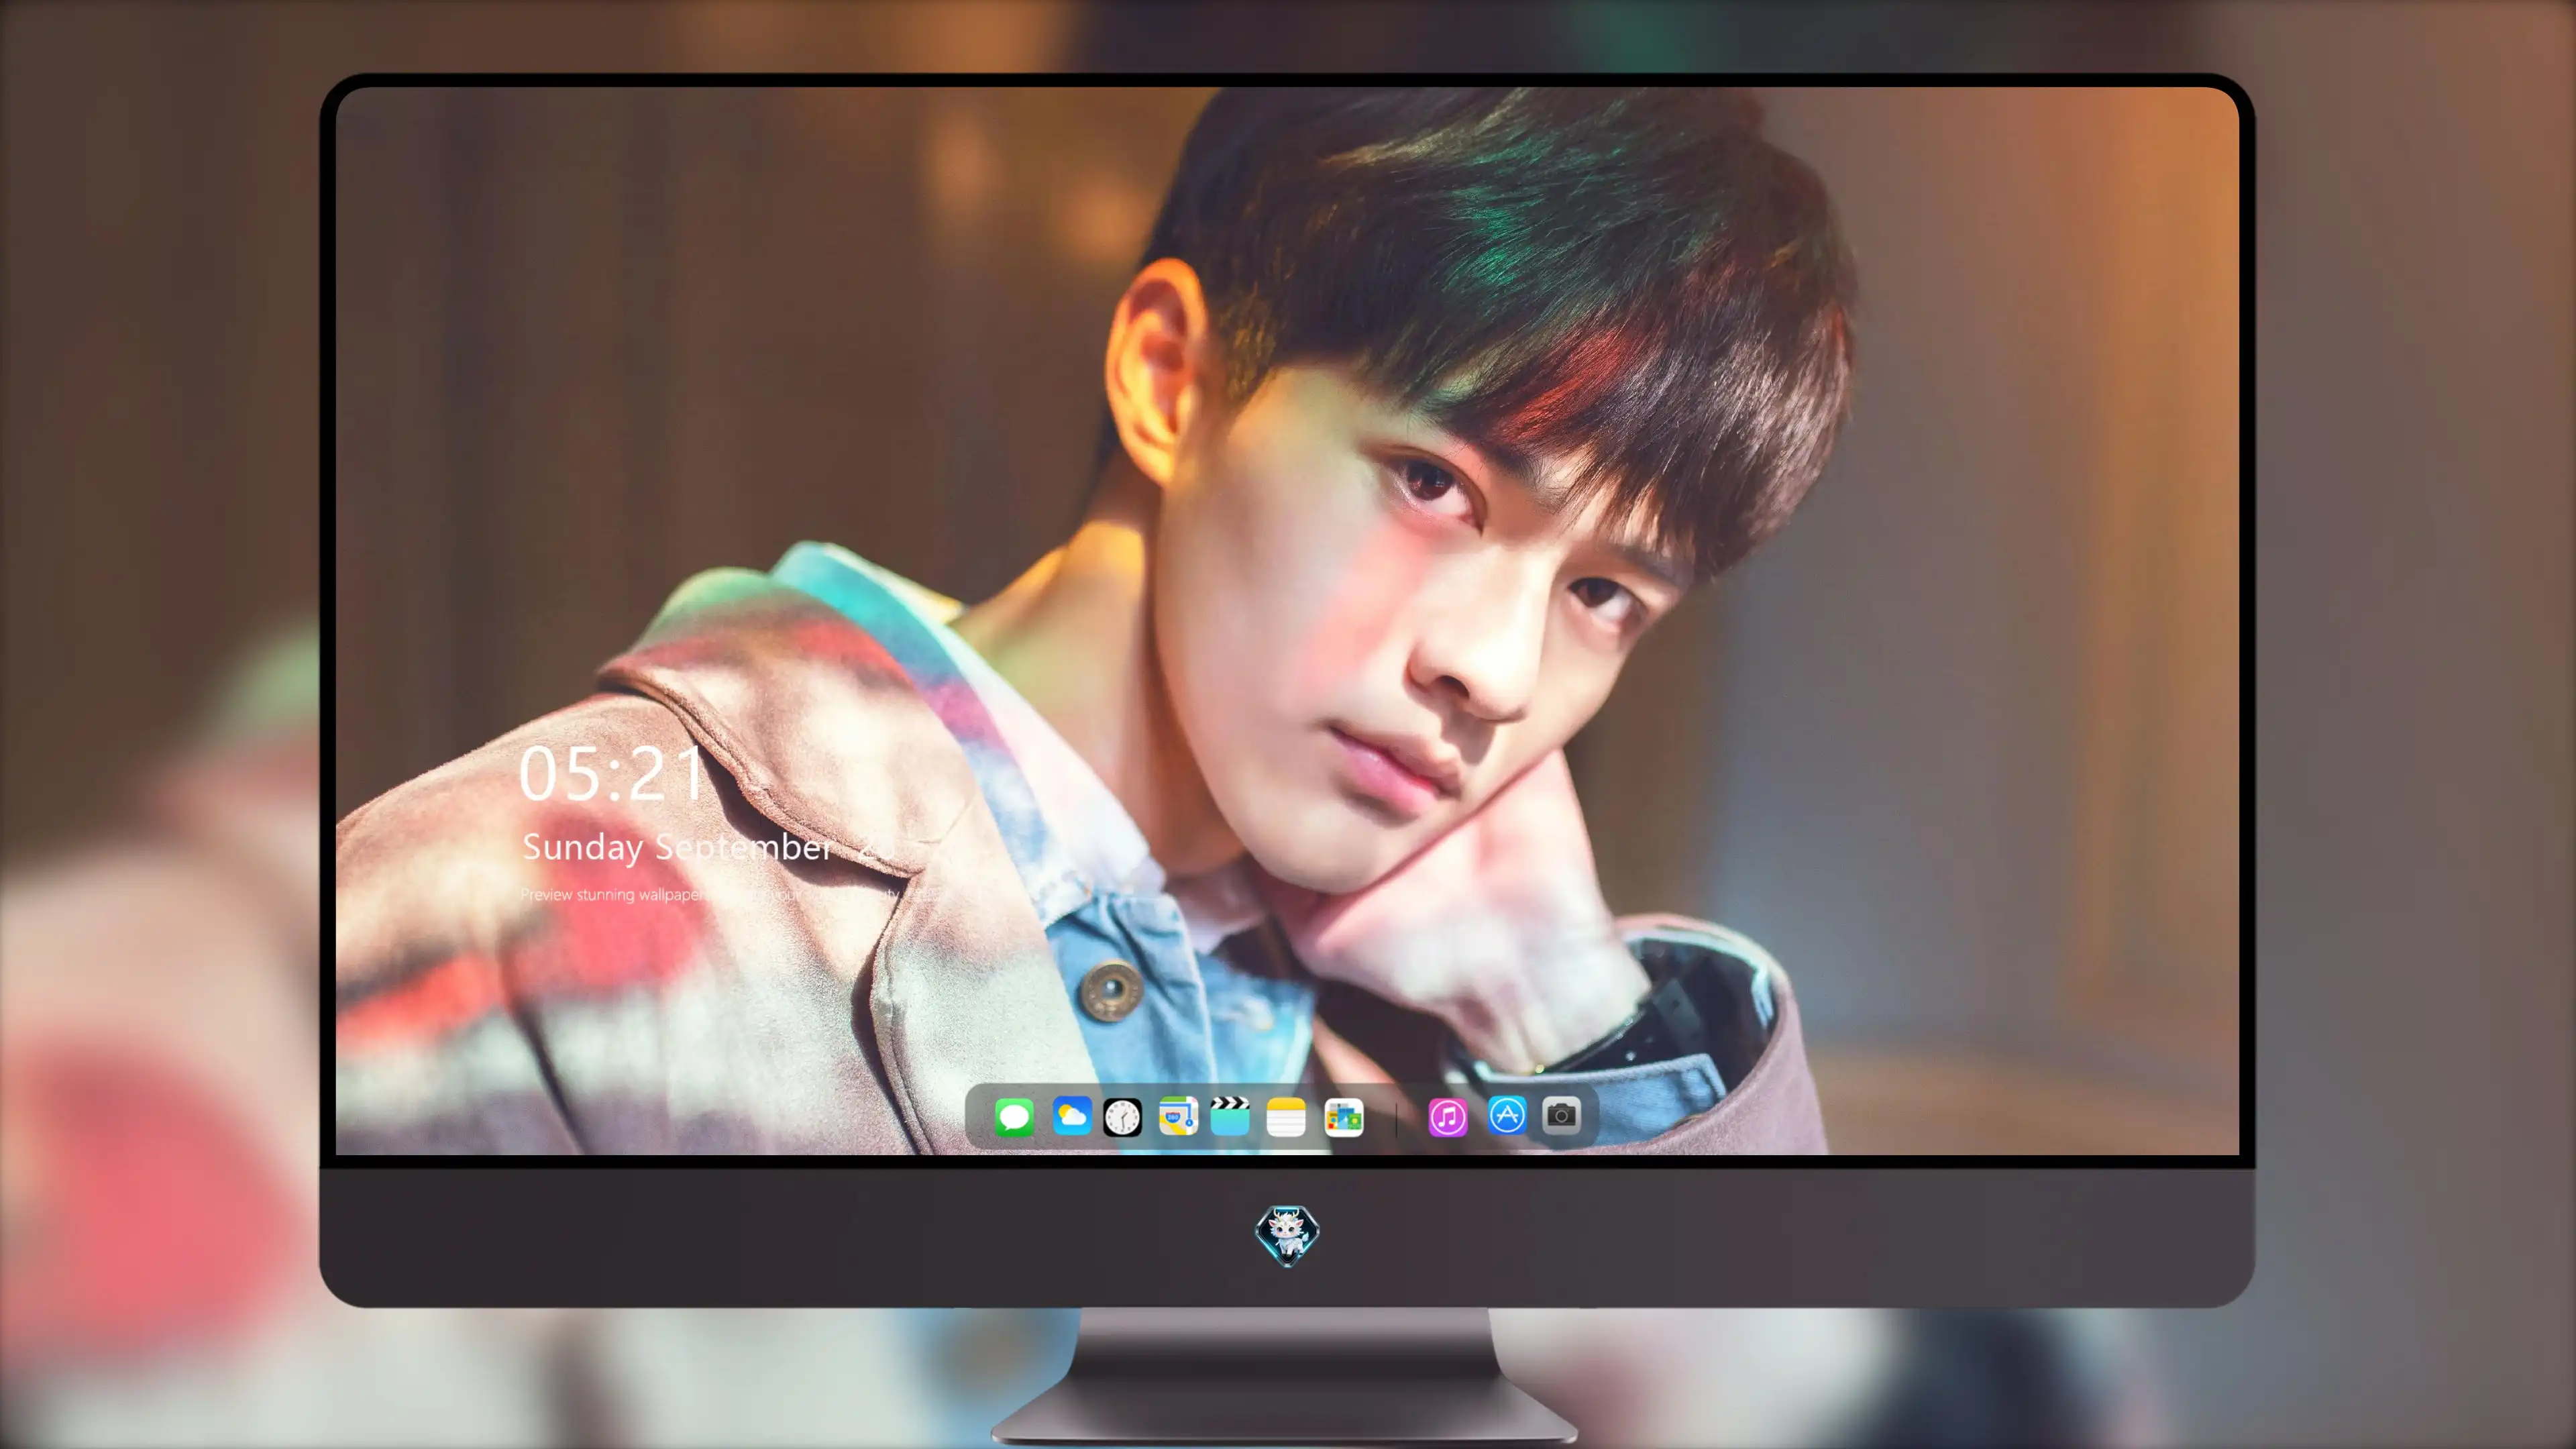Open the Videos clapperboard app in the dock
Viewport: 2576px width, 1449px height.
point(1230,1116)
